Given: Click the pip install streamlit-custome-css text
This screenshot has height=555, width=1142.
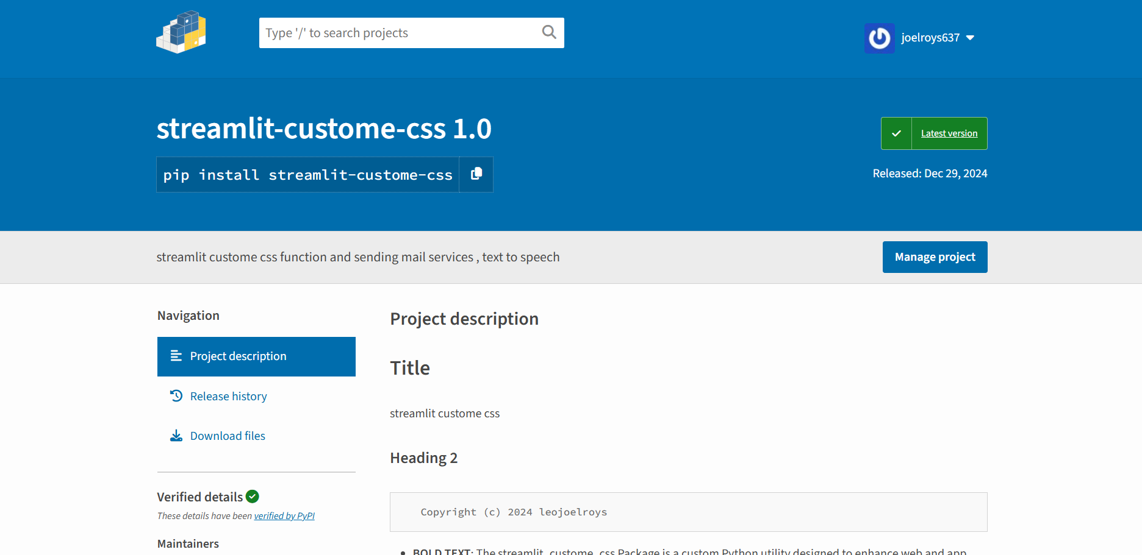Looking at the screenshot, I should pyautogui.click(x=308, y=175).
